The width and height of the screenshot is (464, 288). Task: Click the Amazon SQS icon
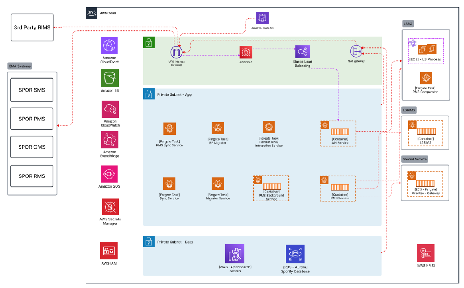(109, 174)
